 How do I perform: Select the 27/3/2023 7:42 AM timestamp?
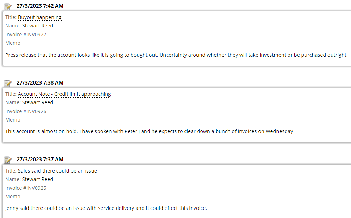[40, 6]
